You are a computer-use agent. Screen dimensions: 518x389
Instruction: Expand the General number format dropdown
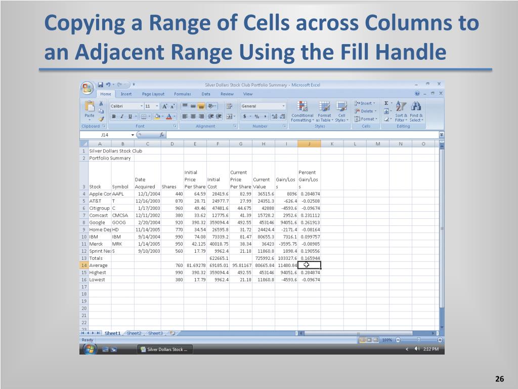283,106
